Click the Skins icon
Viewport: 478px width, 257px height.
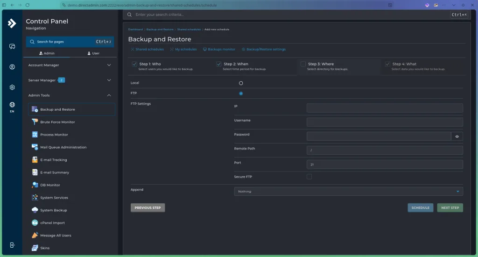pos(35,248)
